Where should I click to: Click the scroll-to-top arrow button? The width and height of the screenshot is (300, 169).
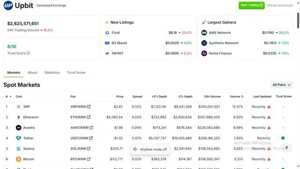[287, 147]
